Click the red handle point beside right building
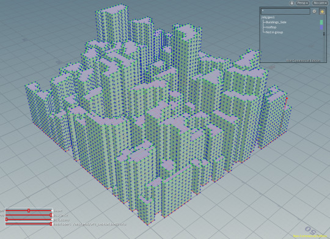The width and height of the screenshot is (330, 239). (x=287, y=98)
